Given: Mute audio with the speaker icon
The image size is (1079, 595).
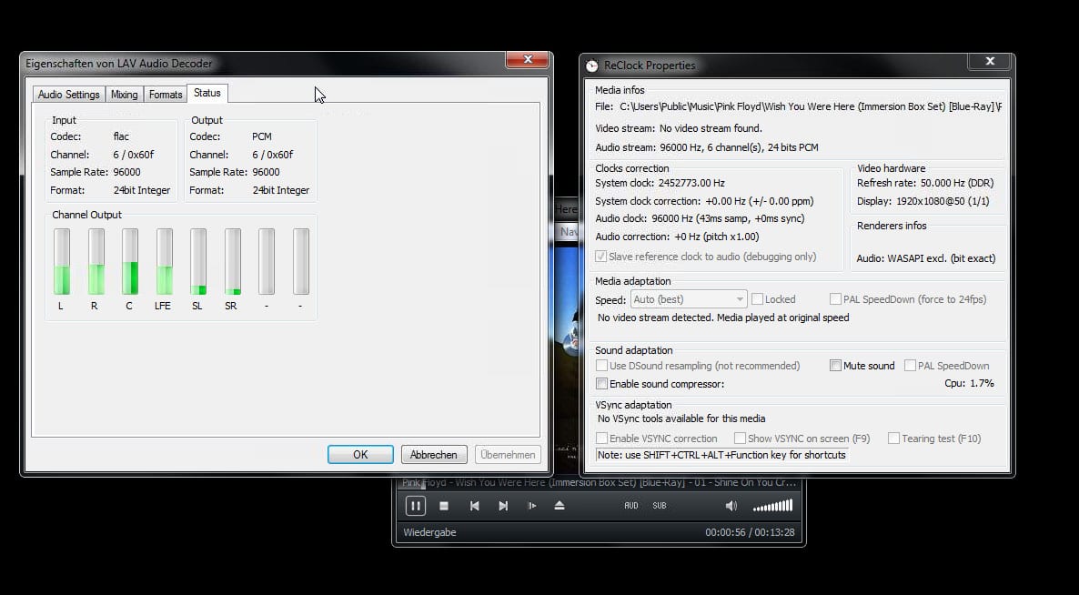Looking at the screenshot, I should [731, 506].
